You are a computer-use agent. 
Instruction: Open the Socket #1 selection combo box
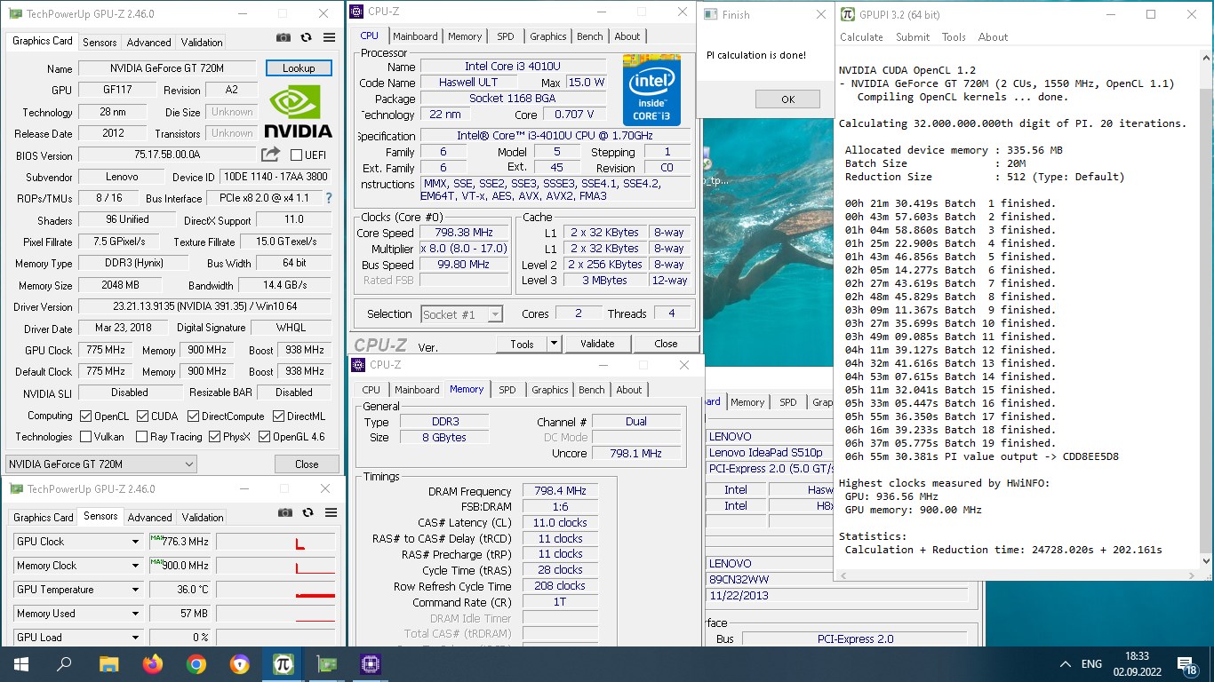[462, 314]
